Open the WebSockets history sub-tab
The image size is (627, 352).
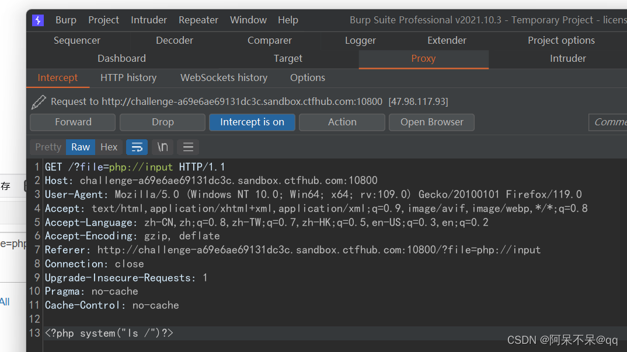tap(224, 78)
